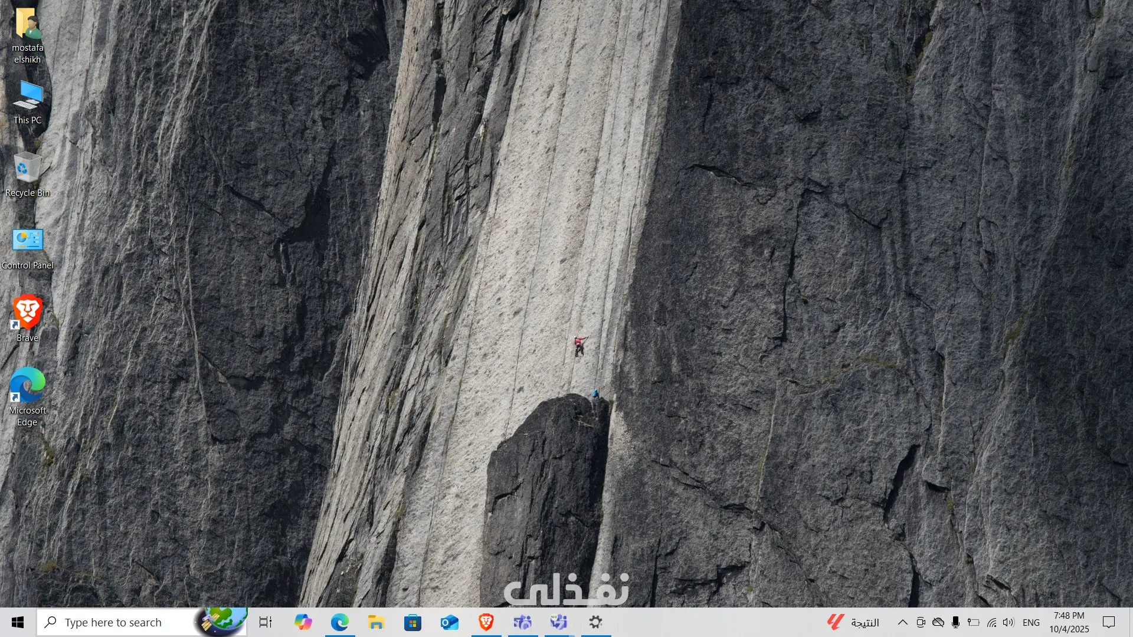The width and height of the screenshot is (1133, 637).
Task: Open Microsoft Edge from the taskbar
Action: 340,622
